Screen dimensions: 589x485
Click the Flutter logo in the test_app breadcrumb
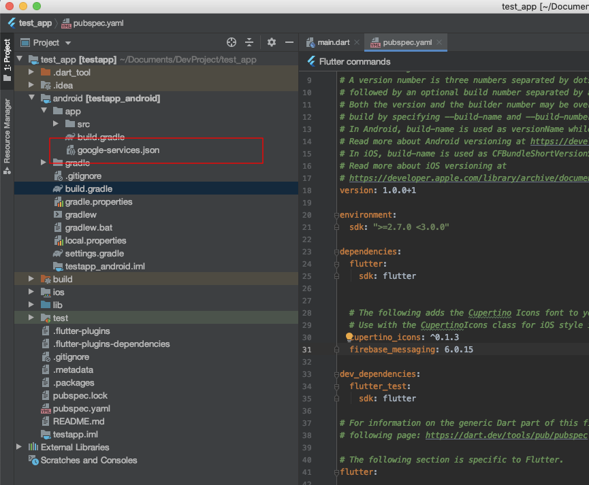[x=12, y=23]
